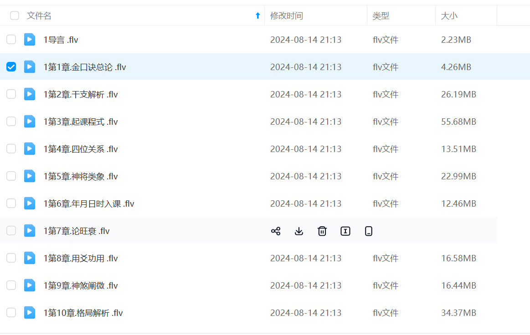Click video file icon for 1导言.flv
The image size is (530, 335).
pyautogui.click(x=30, y=40)
